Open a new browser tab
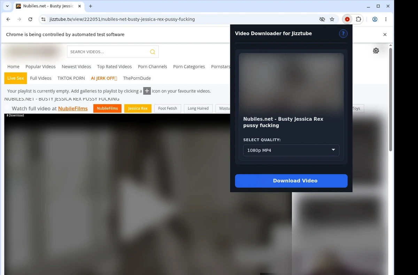Image resolution: width=418 pixels, height=275 pixels. pos(91,6)
